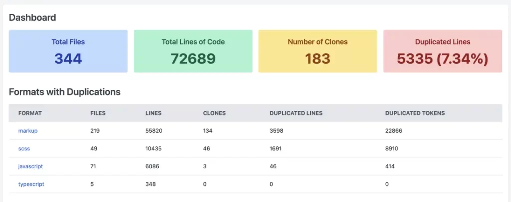Screen dimensions: 511x202
Task: Click javascript clones value 3
Action: pyautogui.click(x=205, y=166)
